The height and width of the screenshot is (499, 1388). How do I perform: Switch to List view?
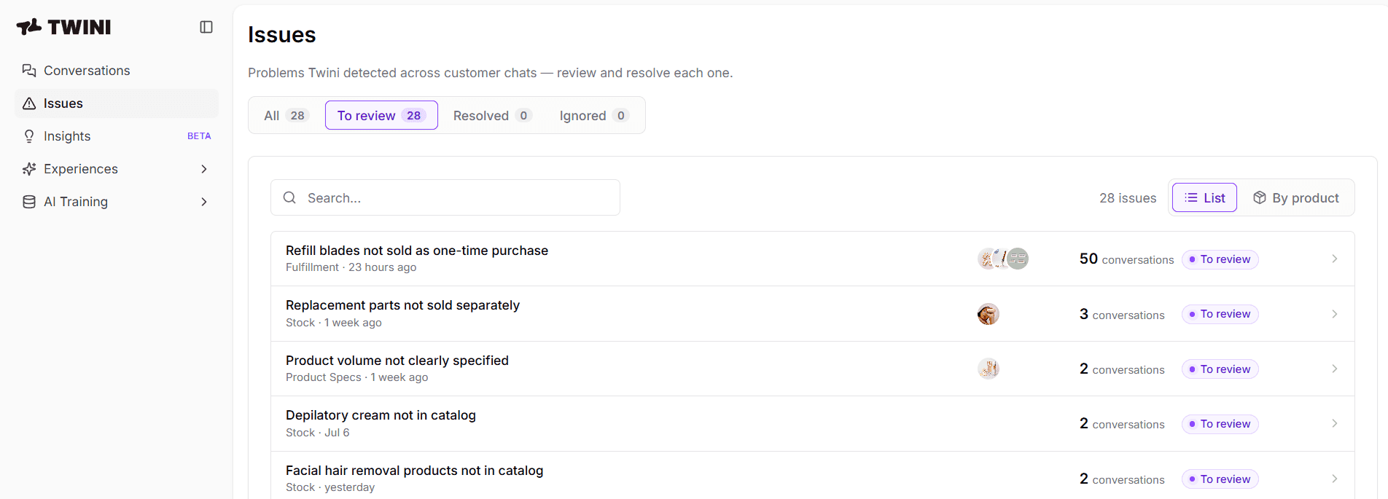[x=1204, y=197]
